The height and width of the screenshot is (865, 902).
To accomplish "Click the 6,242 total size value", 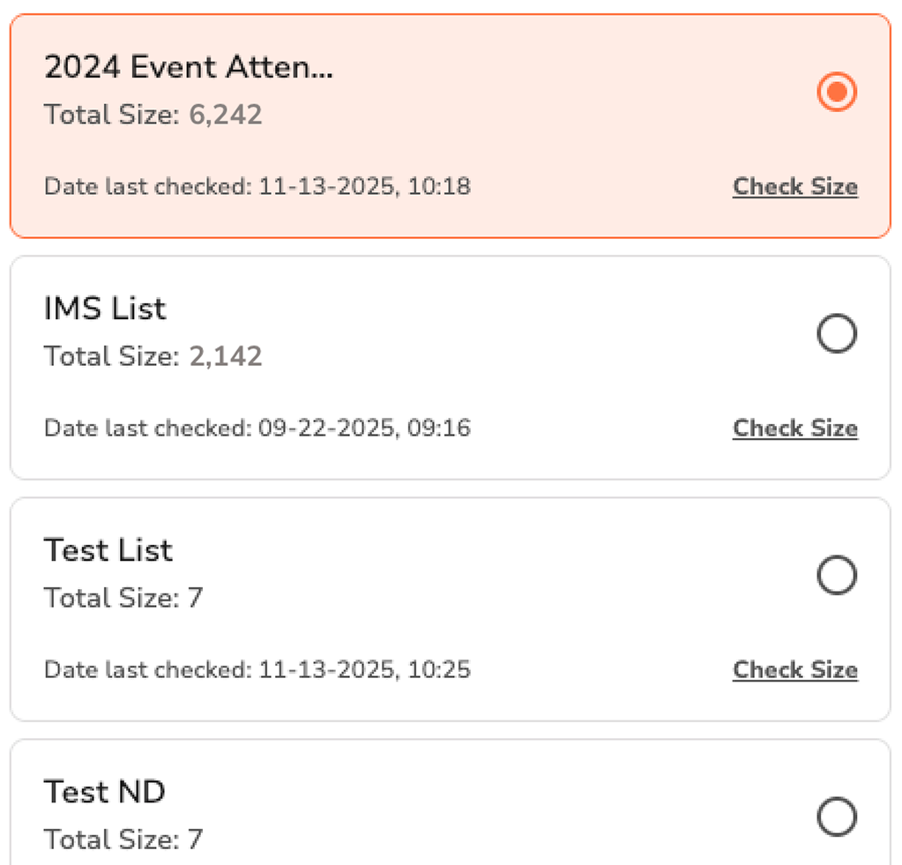I will [226, 115].
